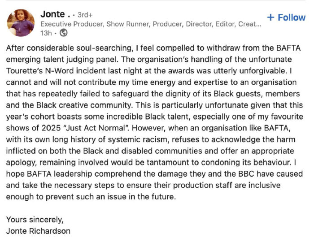Image resolution: width=314 pixels, height=238 pixels.
Task: Click the truncated "Creat…" end of headline
Action: point(249,24)
